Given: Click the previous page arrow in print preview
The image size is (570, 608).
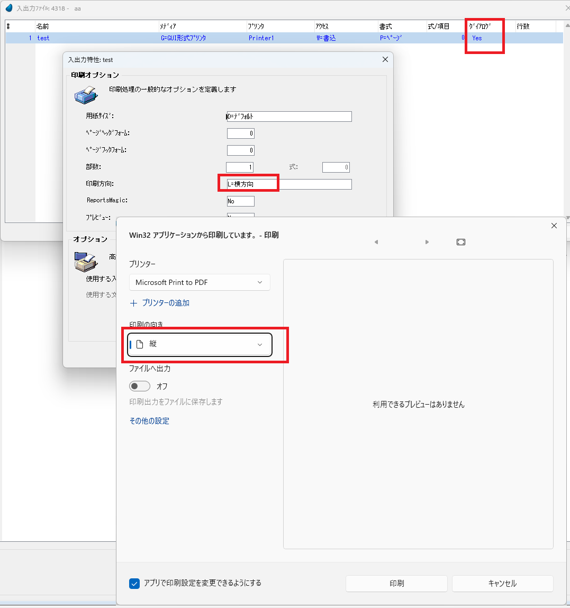Looking at the screenshot, I should pyautogui.click(x=376, y=242).
